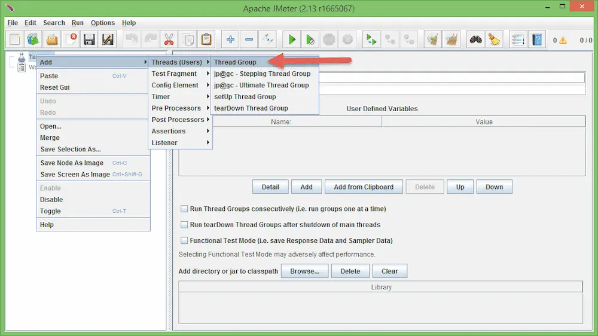Choose Paste in the context menu
Viewport: 598px width, 336px height.
(x=93, y=76)
